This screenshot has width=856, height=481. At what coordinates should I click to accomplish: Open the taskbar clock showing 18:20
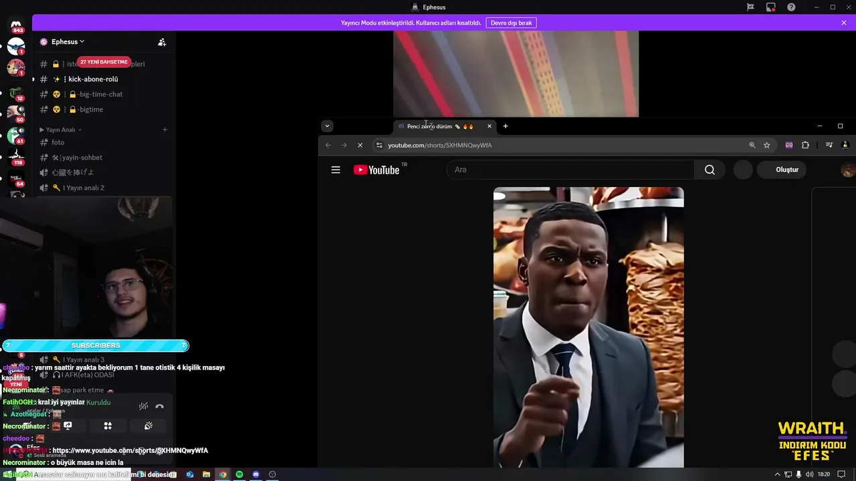pos(824,474)
